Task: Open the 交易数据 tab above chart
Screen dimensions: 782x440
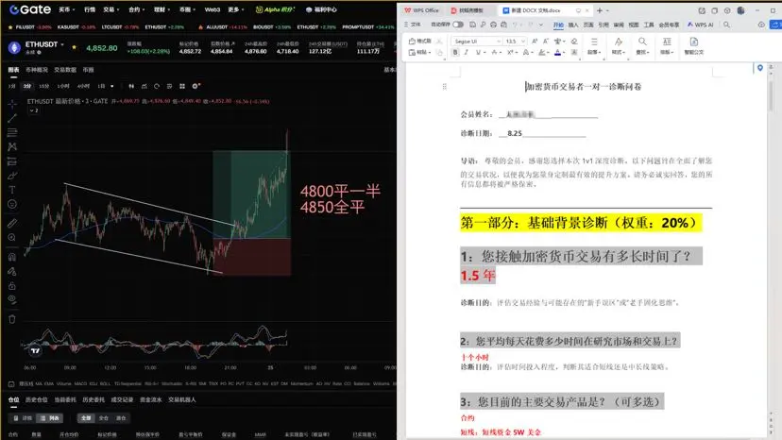Action: tap(65, 70)
